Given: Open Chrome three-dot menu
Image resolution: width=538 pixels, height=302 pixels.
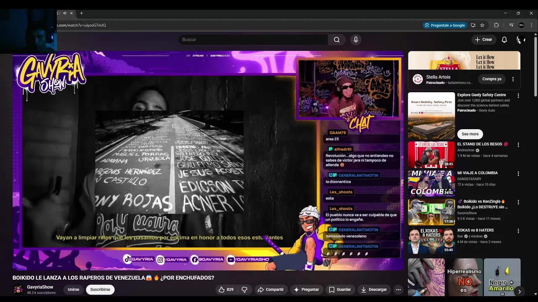Looking at the screenshot, I should pyautogui.click(x=531, y=25).
